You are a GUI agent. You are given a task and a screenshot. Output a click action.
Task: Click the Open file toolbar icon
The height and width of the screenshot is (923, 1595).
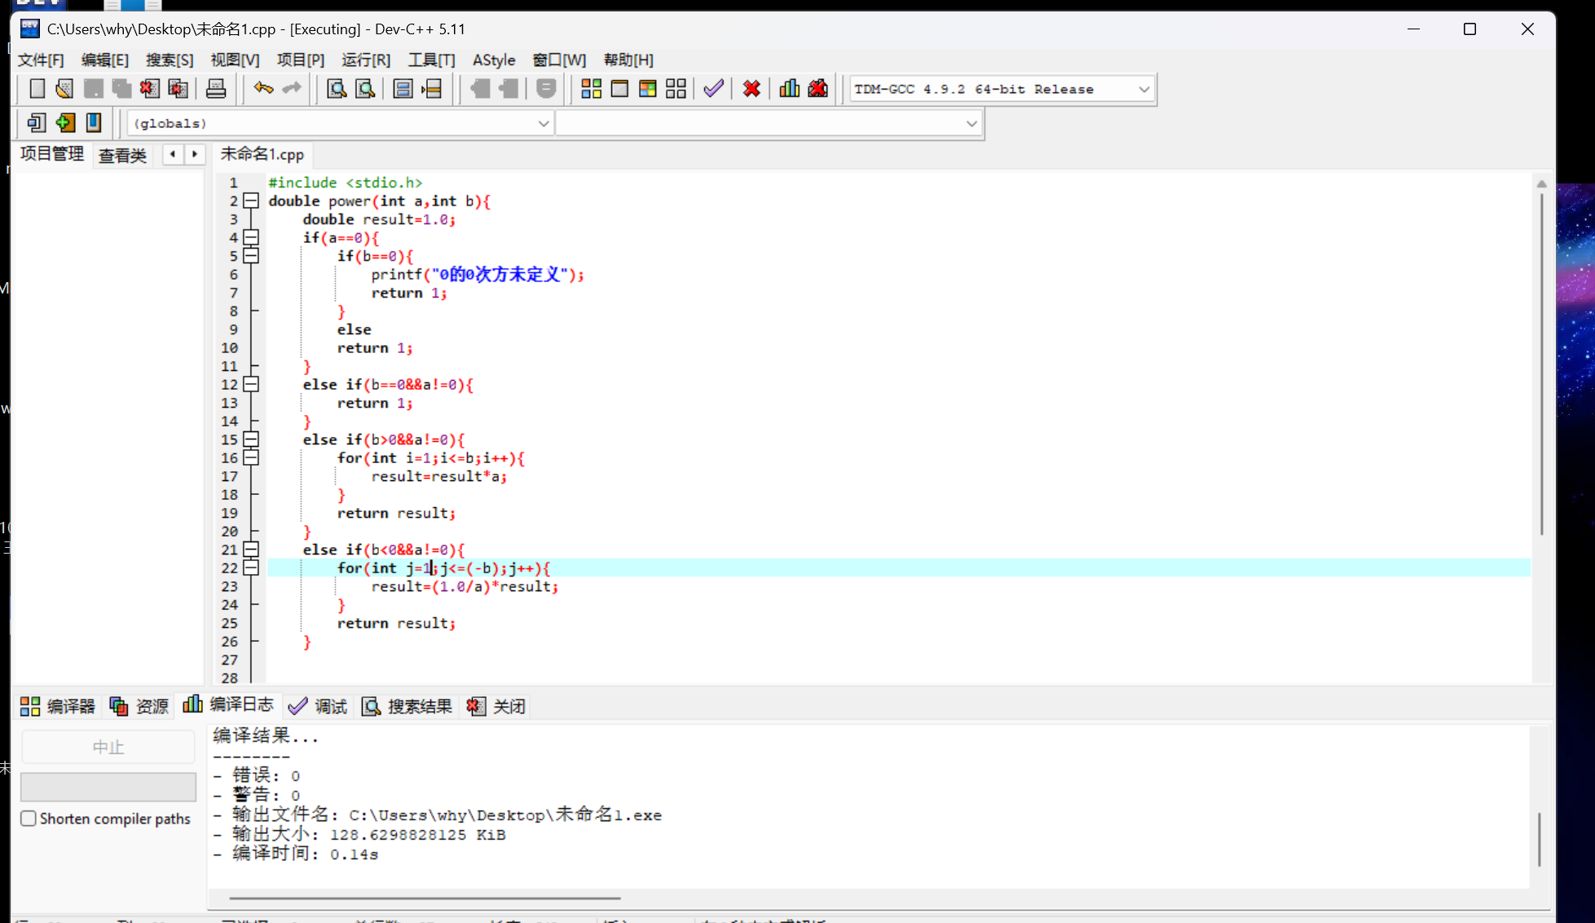(x=64, y=89)
